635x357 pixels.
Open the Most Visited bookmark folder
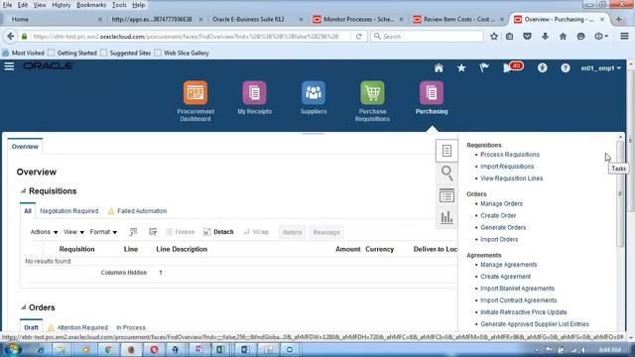[x=23, y=53]
